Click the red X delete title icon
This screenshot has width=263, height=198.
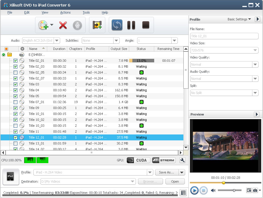coord(63,25)
